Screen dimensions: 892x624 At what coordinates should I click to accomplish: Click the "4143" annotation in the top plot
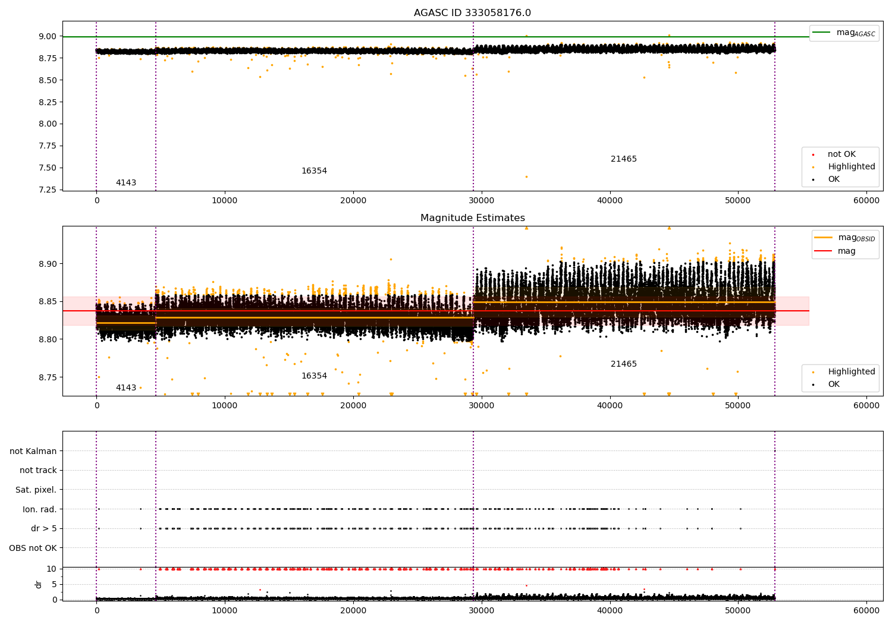click(126, 183)
